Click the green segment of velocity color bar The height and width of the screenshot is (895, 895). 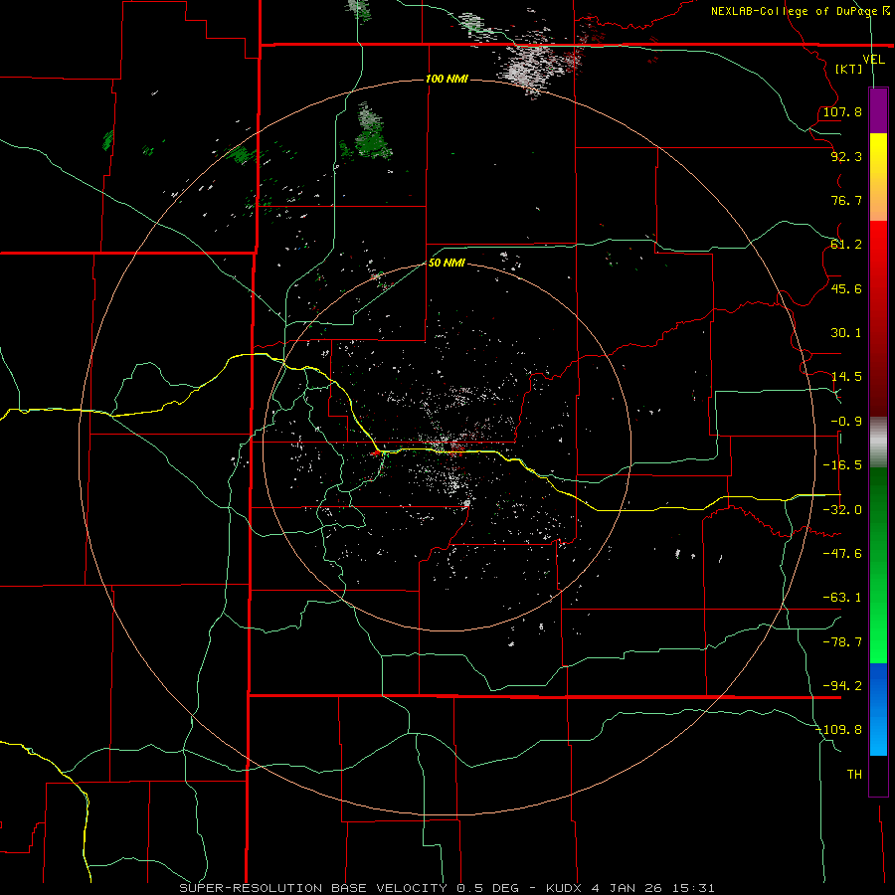[x=878, y=565]
